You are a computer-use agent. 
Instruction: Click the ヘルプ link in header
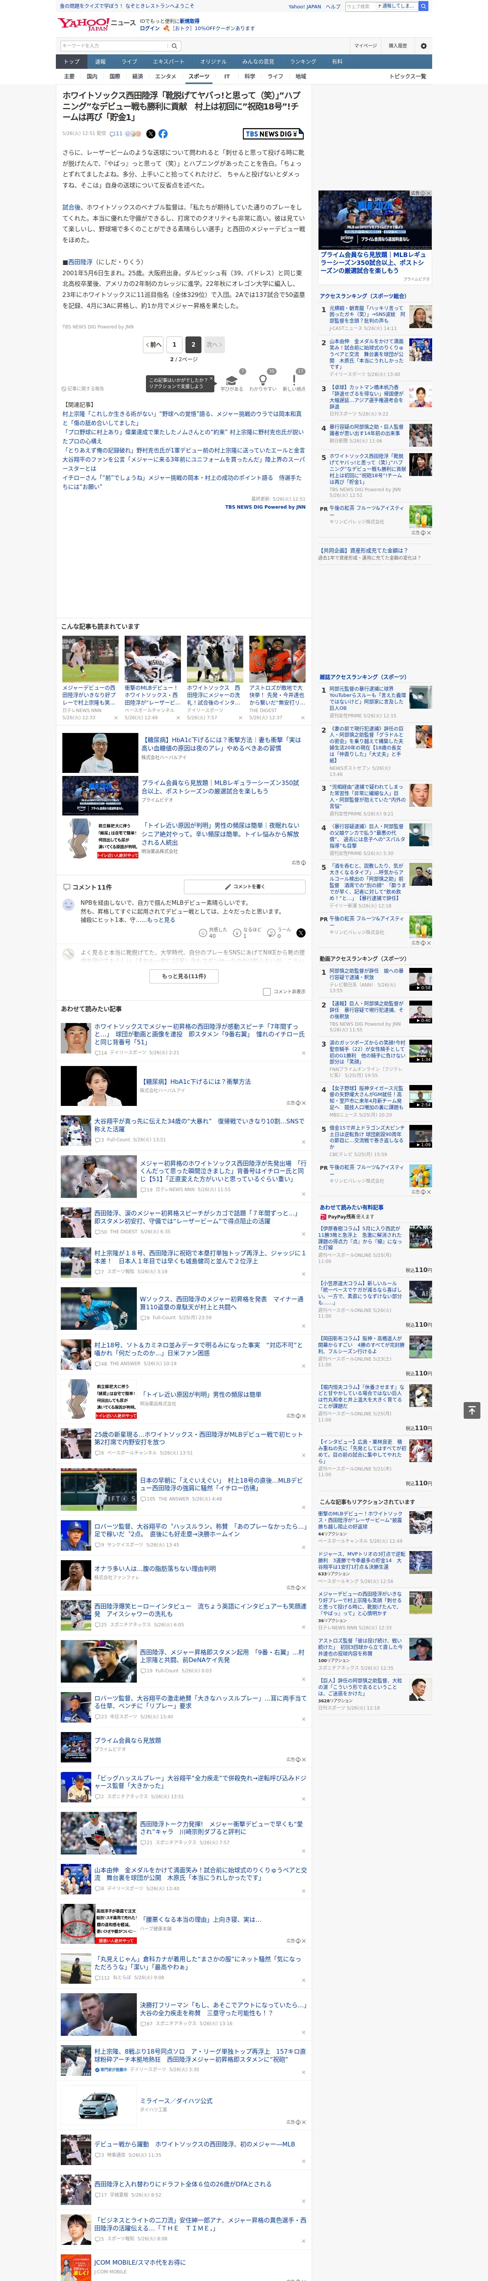click(333, 6)
